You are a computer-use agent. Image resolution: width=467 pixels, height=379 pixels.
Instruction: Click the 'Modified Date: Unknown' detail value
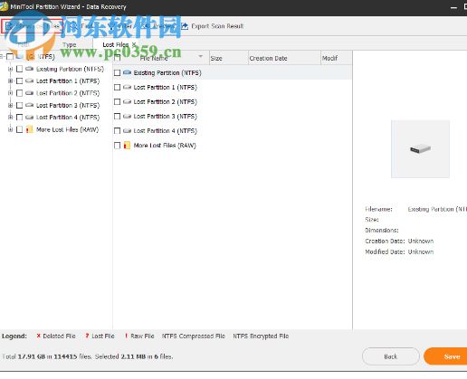(x=421, y=251)
